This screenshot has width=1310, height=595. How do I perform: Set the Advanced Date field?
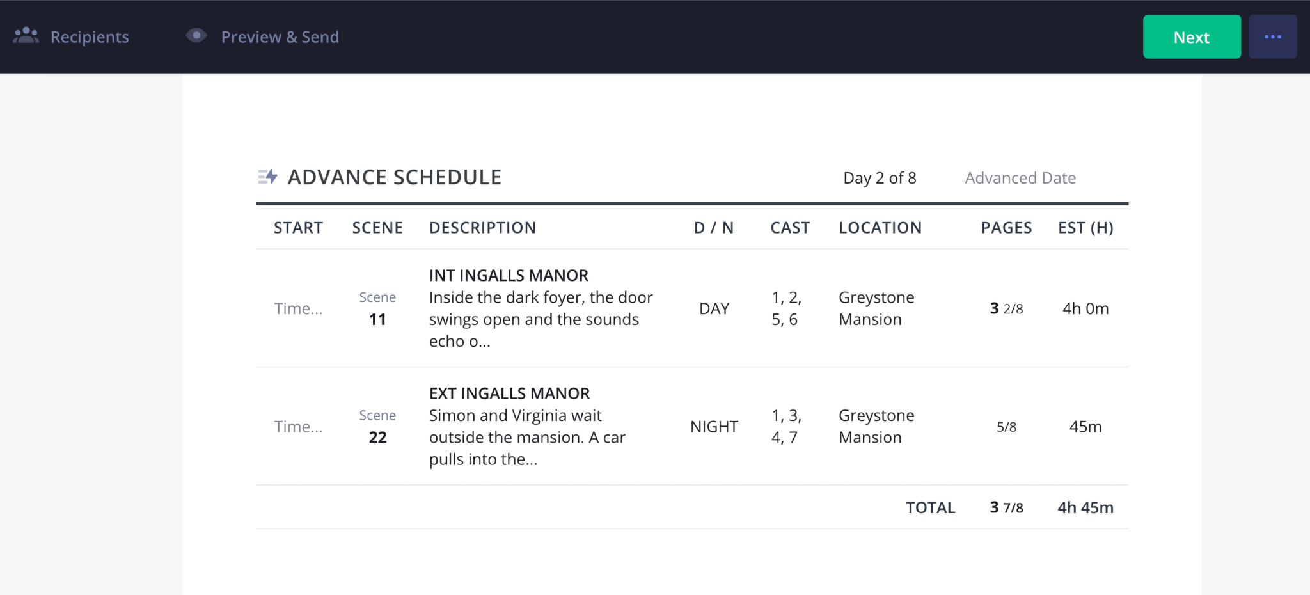(1020, 178)
